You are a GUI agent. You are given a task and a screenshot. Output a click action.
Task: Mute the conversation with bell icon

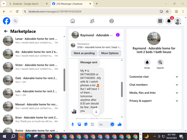pos(147,62)
